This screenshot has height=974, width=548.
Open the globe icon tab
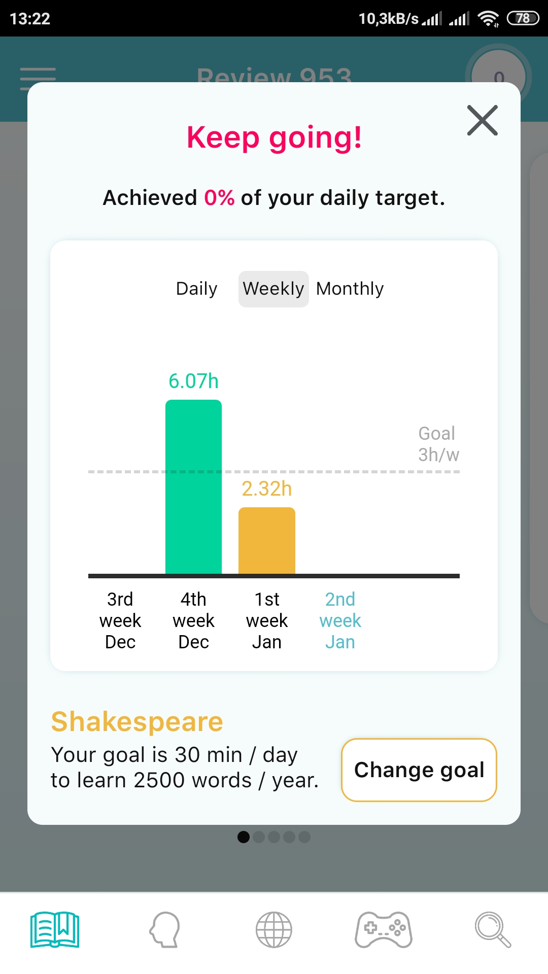click(x=274, y=930)
